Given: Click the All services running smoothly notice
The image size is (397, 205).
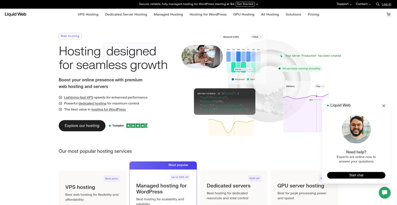Looking at the screenshot, I should coord(300,68).
